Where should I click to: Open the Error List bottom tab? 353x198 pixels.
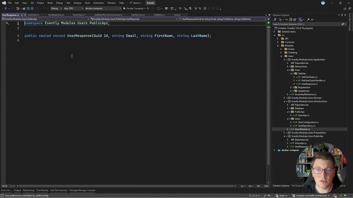[x=6, y=190]
